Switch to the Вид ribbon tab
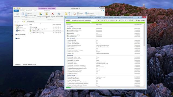 tap(35, 11)
